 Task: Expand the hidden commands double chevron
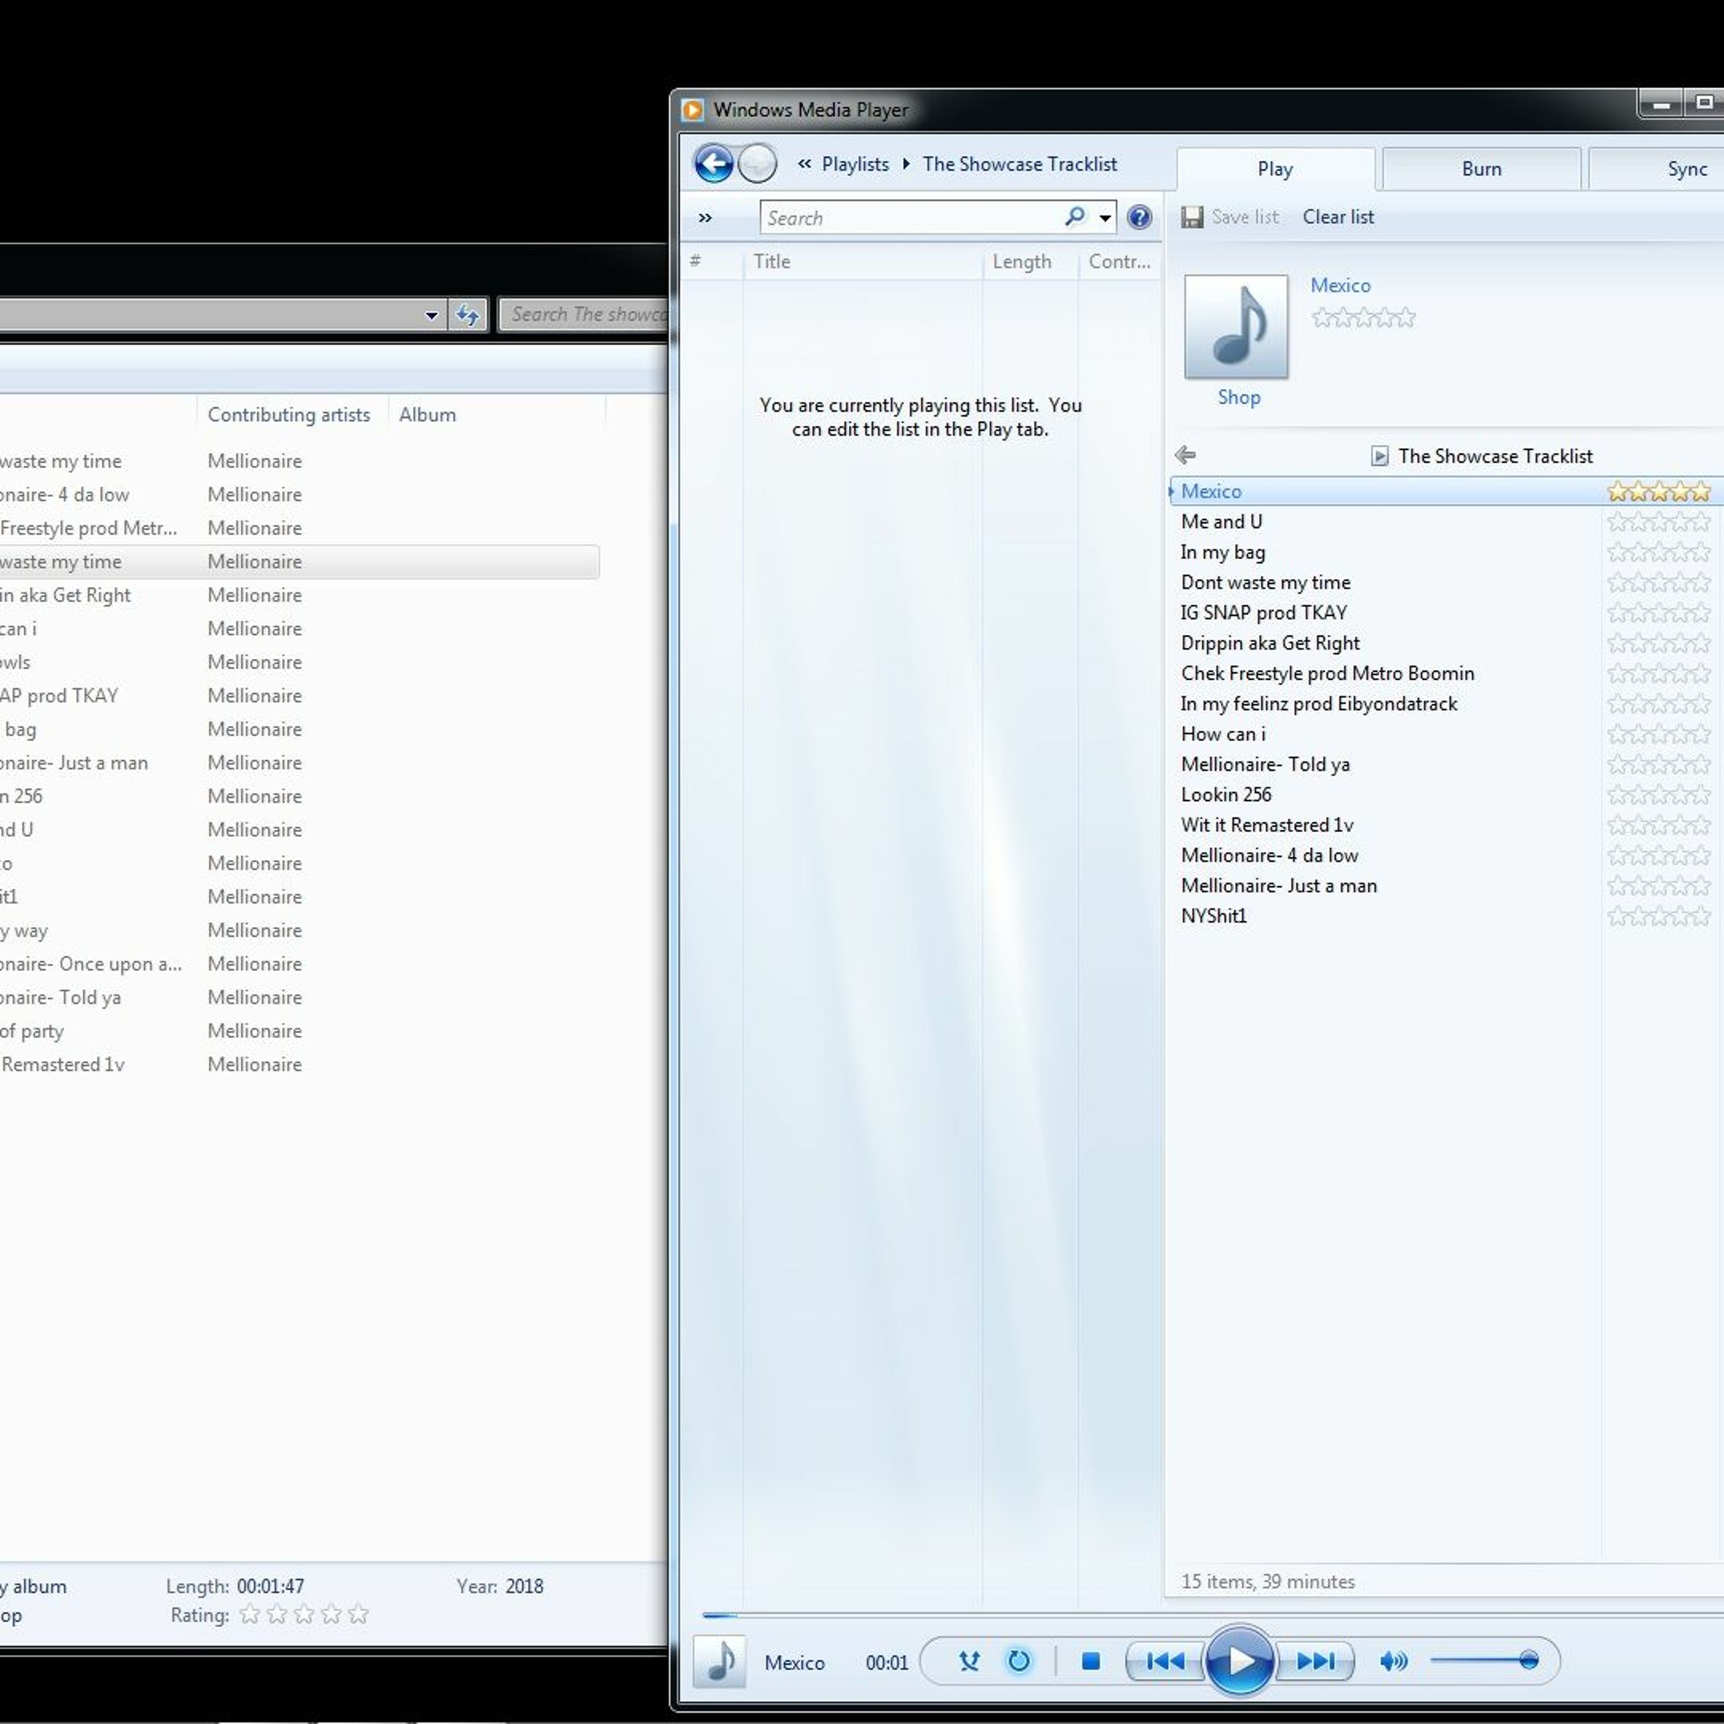[705, 218]
